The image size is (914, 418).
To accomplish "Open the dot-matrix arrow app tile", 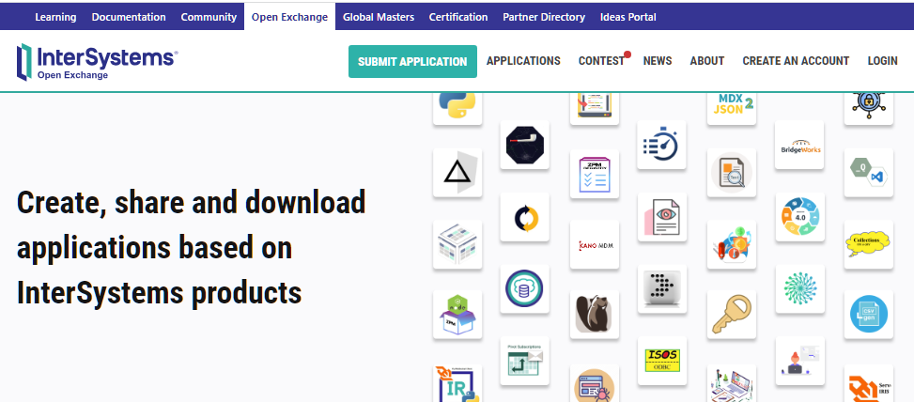I will pos(661,288).
